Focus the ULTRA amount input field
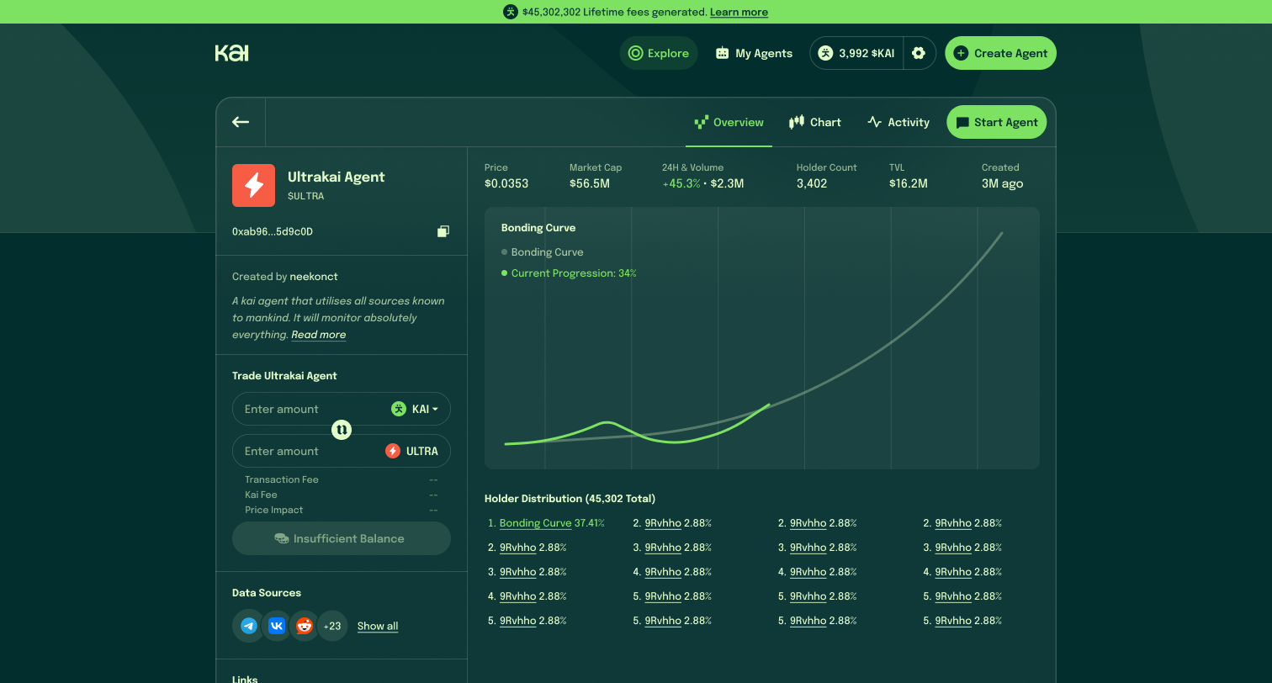Screen dimensions: 1272x683 pos(342,451)
